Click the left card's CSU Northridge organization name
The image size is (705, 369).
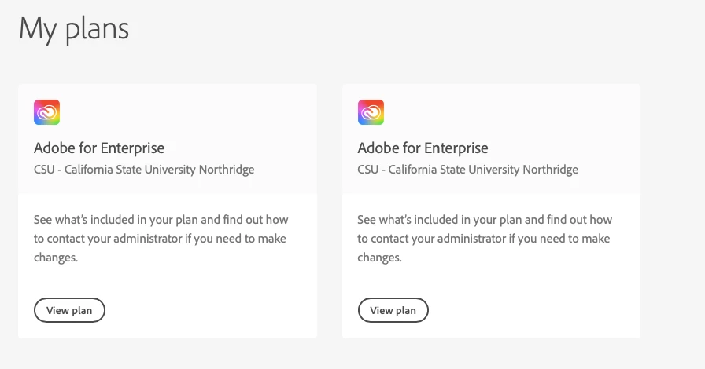click(144, 170)
